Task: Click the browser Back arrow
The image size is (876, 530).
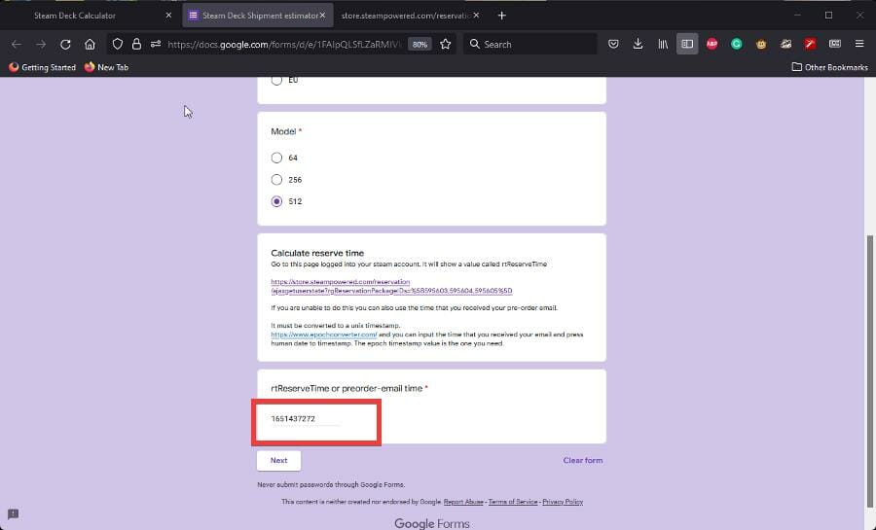Action: 17,44
